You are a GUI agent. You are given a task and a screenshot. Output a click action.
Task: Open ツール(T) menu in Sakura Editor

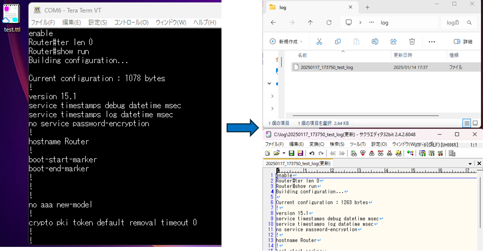tap(357, 144)
